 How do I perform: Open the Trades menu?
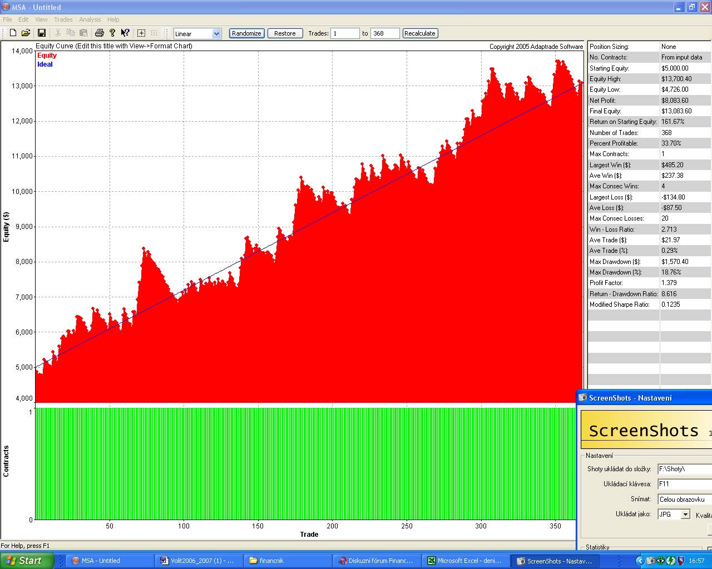tap(63, 19)
